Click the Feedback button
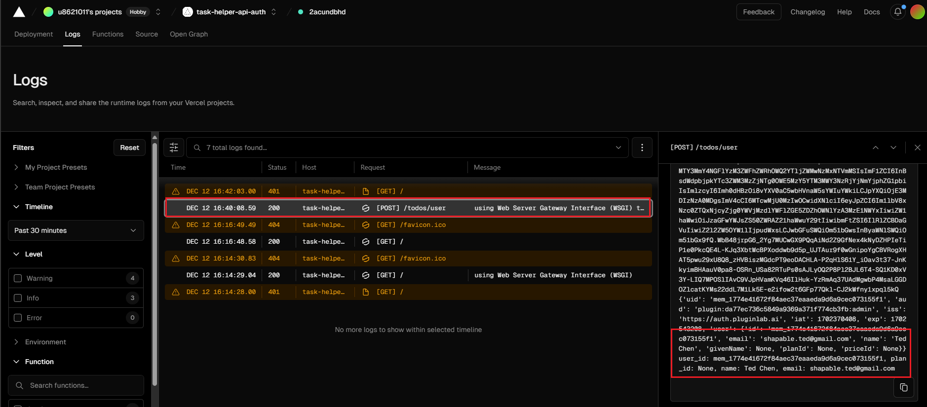This screenshot has width=927, height=407. 759,12
